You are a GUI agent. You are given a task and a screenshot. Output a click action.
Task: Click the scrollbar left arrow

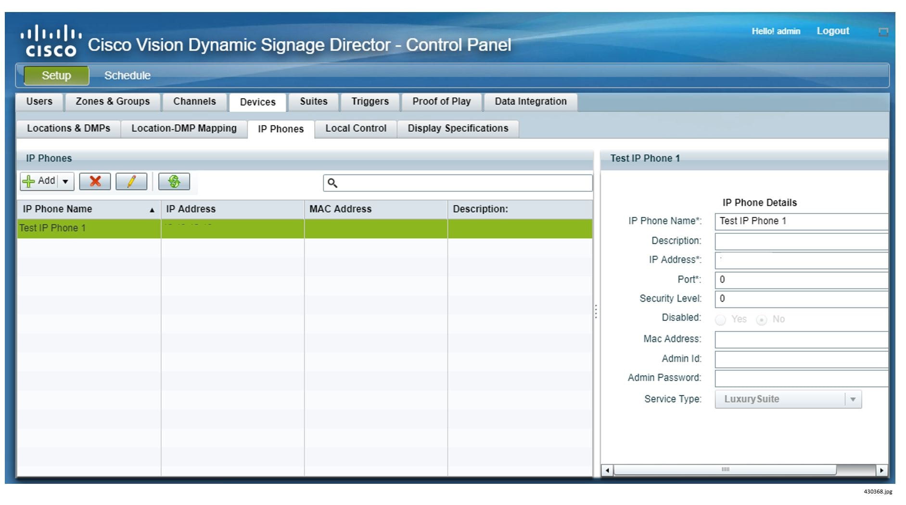pos(608,470)
